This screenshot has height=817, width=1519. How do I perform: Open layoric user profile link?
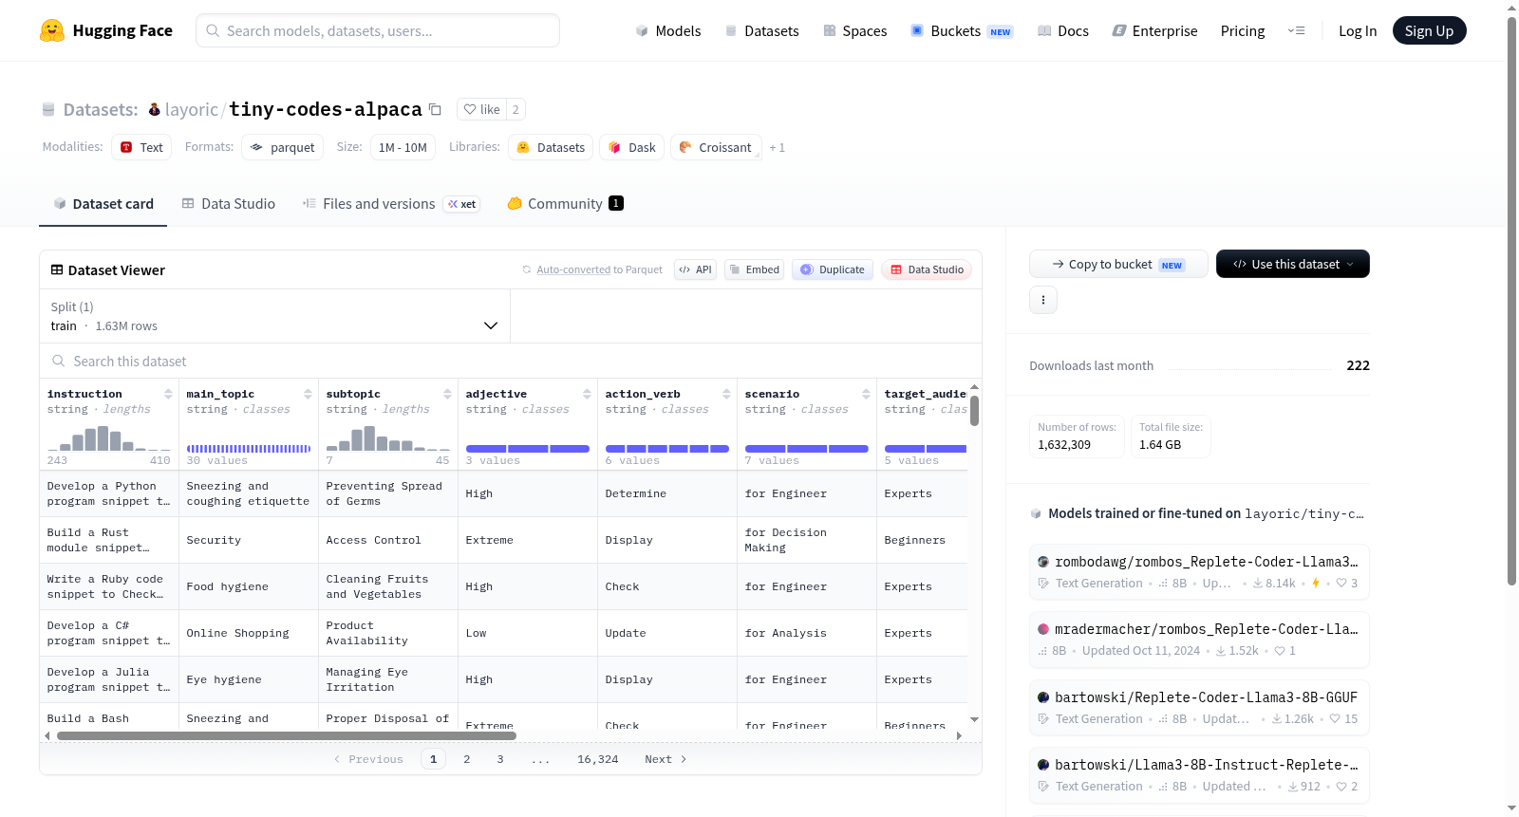192,109
